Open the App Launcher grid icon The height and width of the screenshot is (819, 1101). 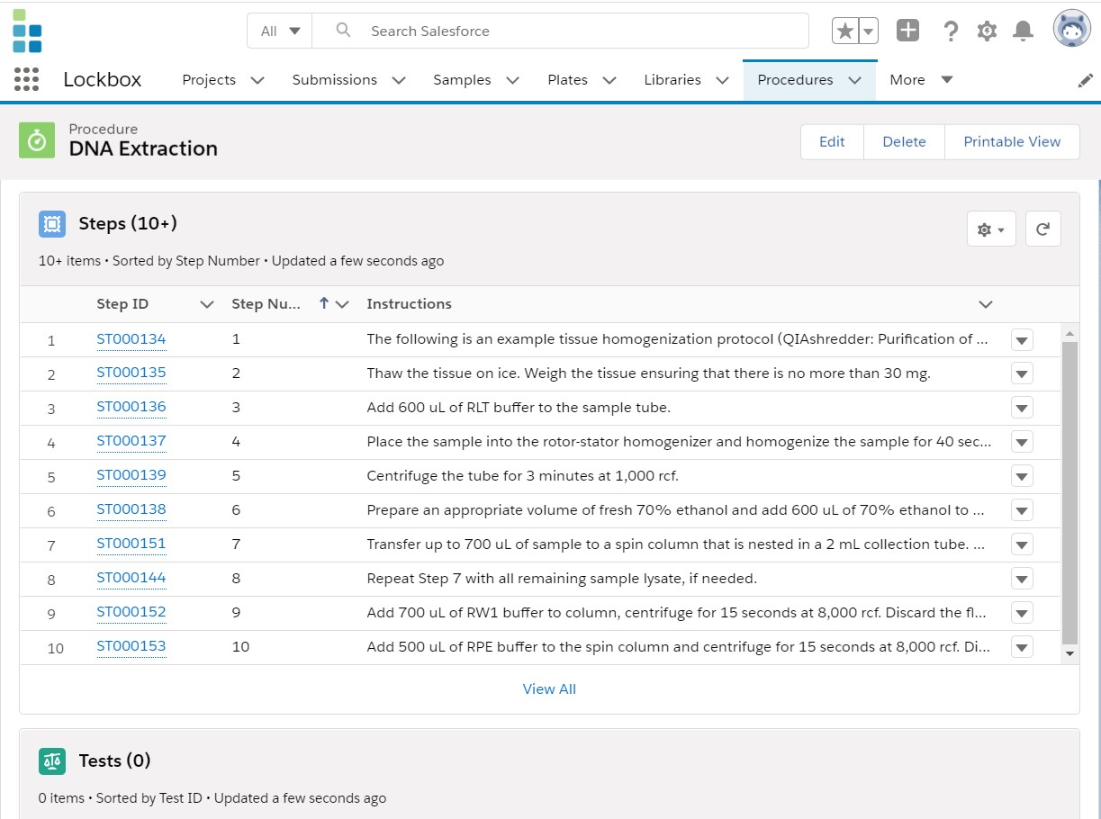[26, 79]
